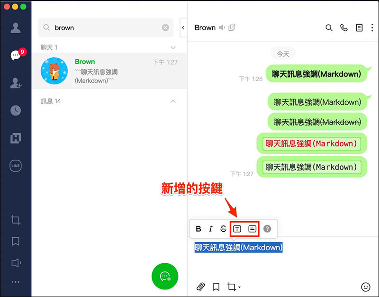Open Chats tab with 9 unread badge

[x=16, y=55]
